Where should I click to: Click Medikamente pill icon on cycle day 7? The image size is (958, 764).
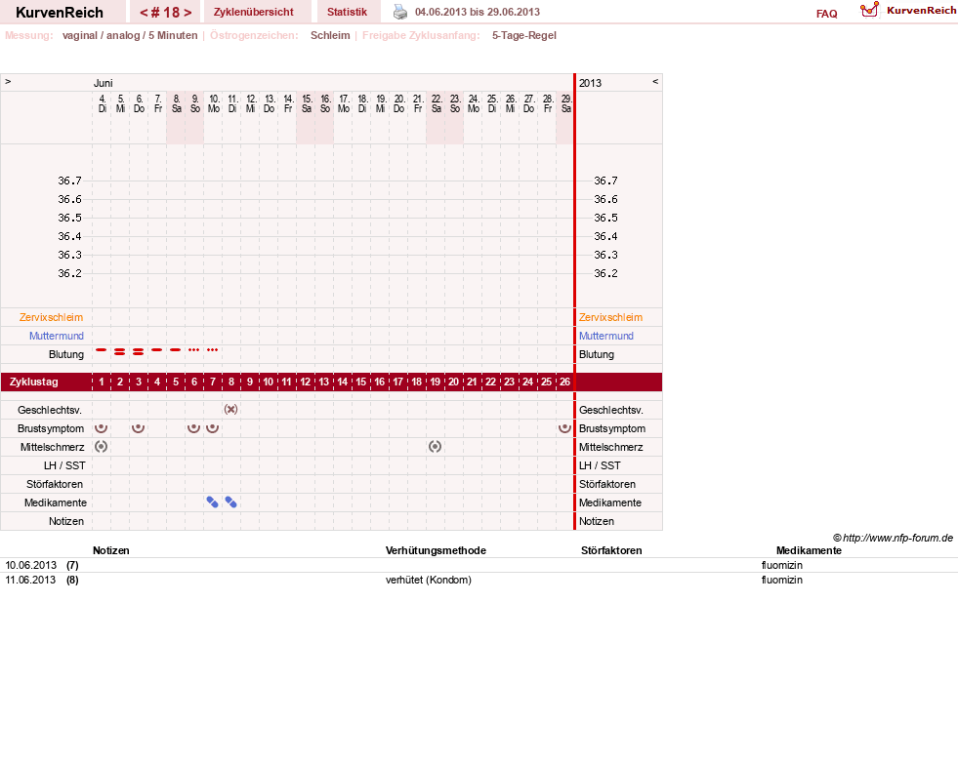[212, 502]
